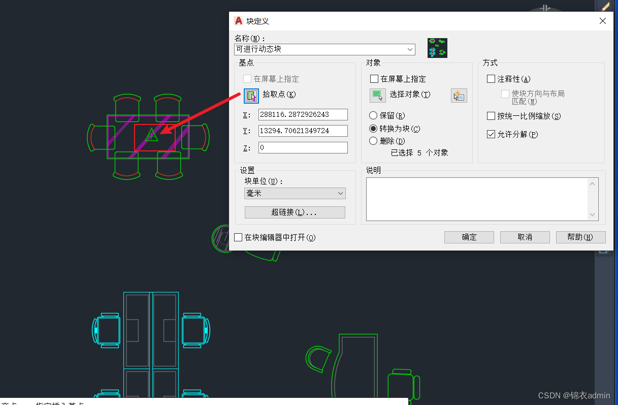This screenshot has height=405, width=618.
Task: Open the 块单位 millimeter dropdown
Action: (295, 194)
